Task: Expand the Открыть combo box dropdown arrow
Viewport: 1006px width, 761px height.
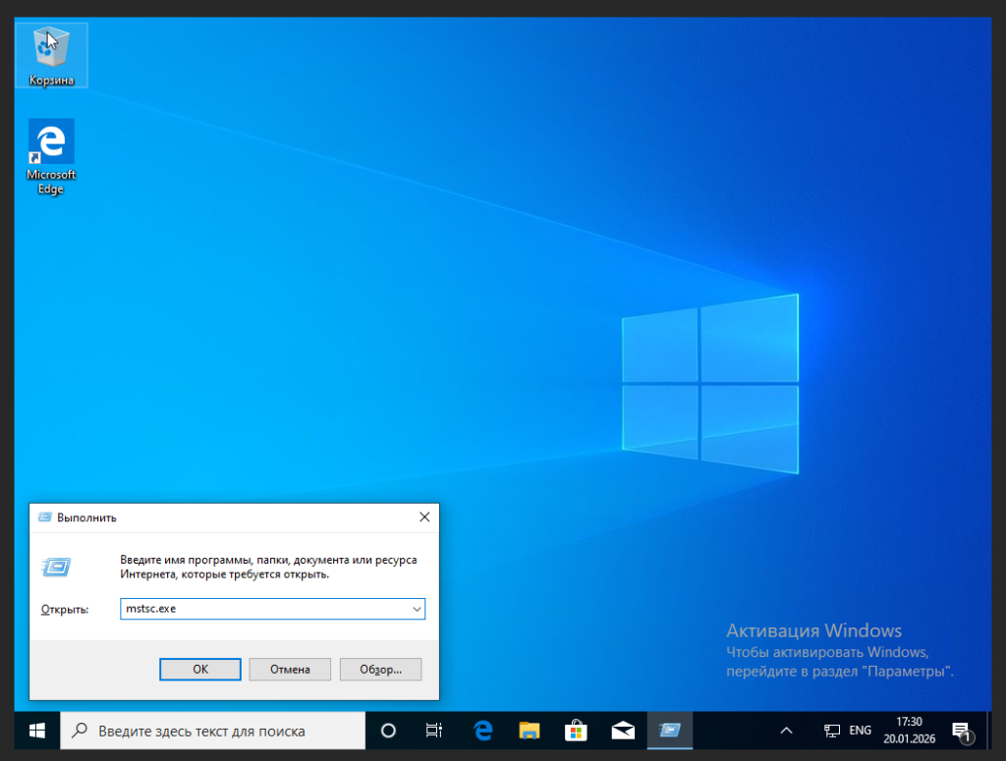Action: click(x=417, y=609)
